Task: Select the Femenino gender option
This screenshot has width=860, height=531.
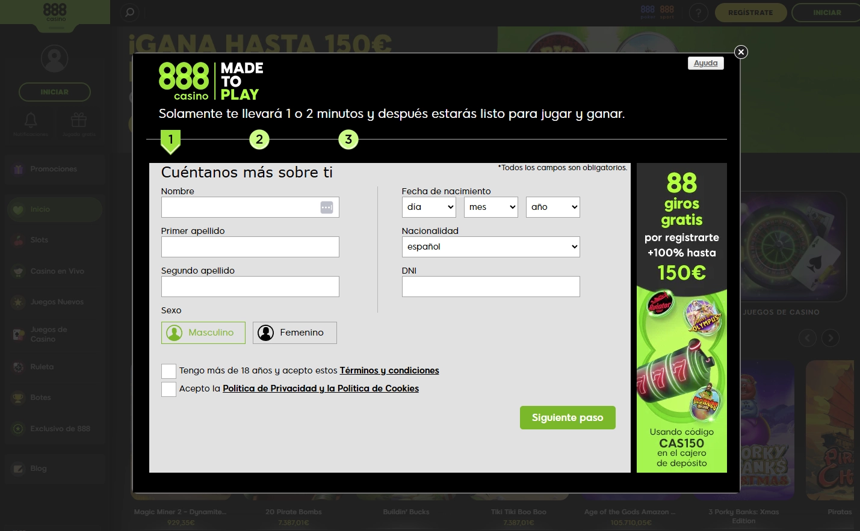Action: click(295, 333)
